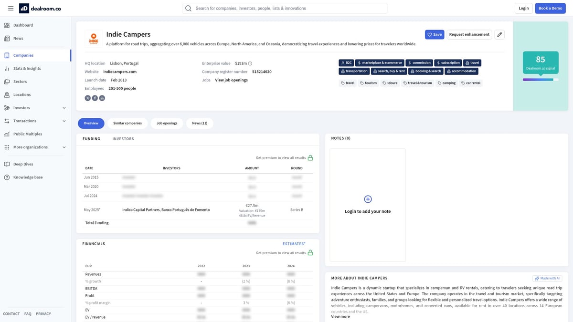Click Request enhancement button
The height and width of the screenshot is (322, 573).
(x=469, y=34)
